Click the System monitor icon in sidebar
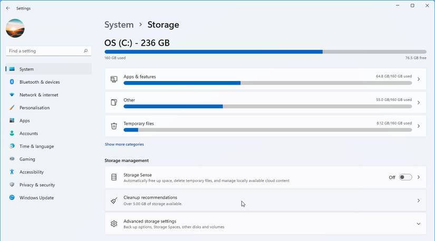Image resolution: width=435 pixels, height=241 pixels. point(12,69)
